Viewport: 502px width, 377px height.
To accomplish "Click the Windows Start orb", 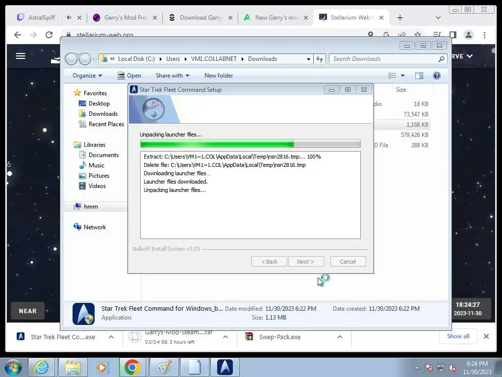I will coord(13,367).
